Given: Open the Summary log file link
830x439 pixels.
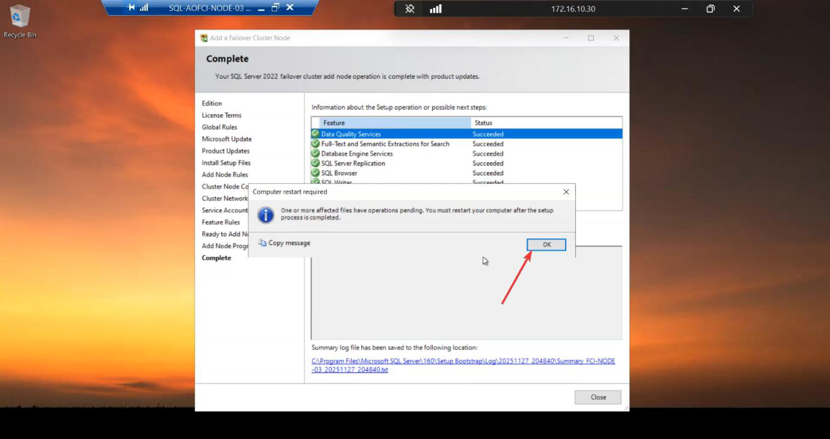Looking at the screenshot, I should tap(463, 365).
